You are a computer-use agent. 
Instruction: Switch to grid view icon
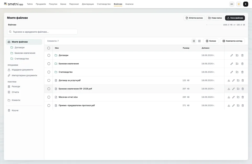point(199,41)
